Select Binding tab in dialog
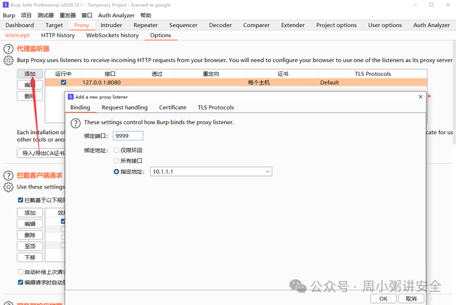The height and width of the screenshot is (305, 456). [80, 108]
